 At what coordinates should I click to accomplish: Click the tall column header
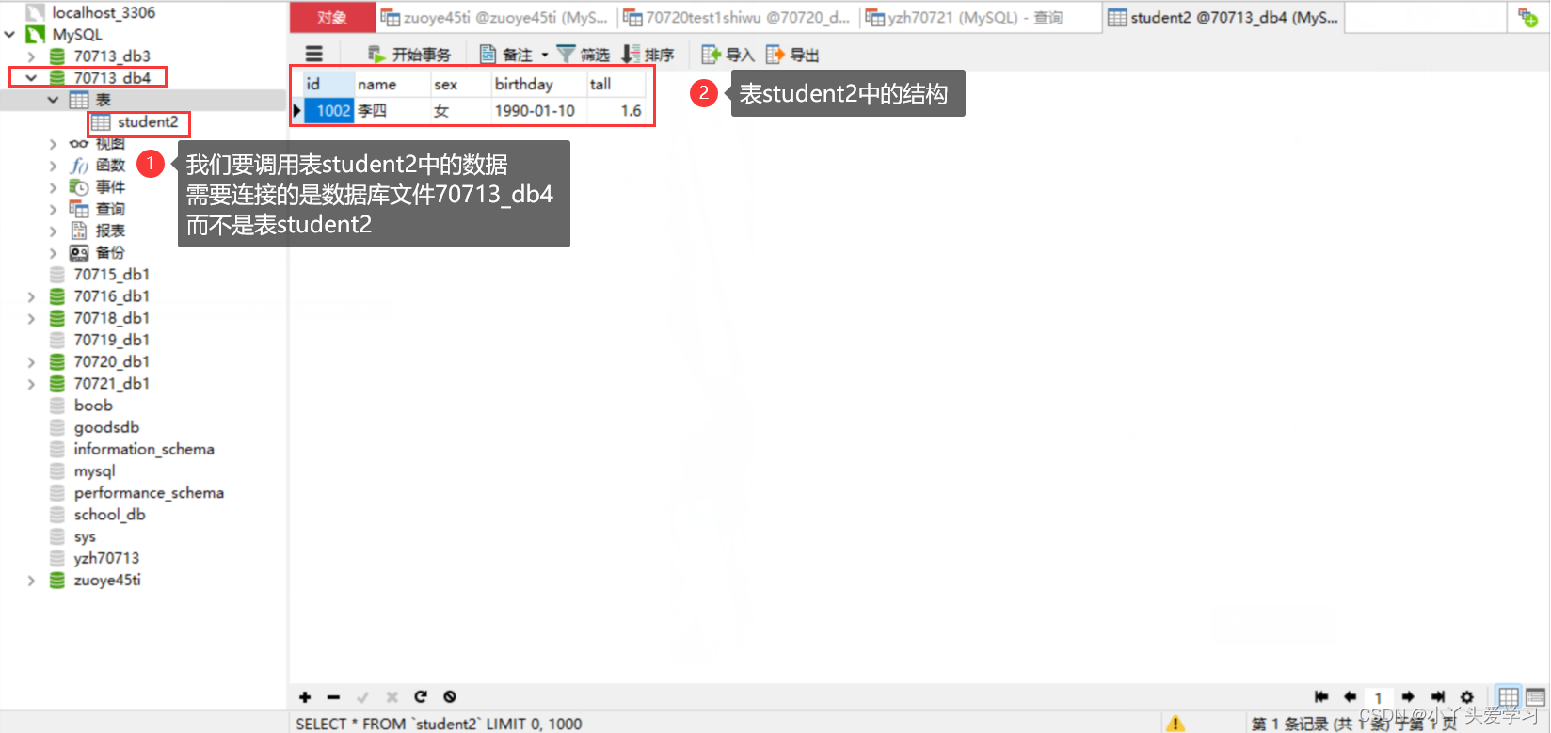[x=616, y=84]
